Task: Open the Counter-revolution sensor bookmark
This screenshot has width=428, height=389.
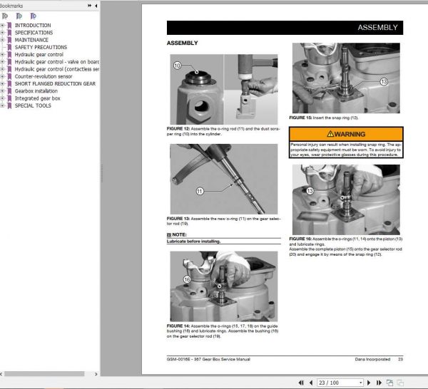Action: click(x=44, y=76)
